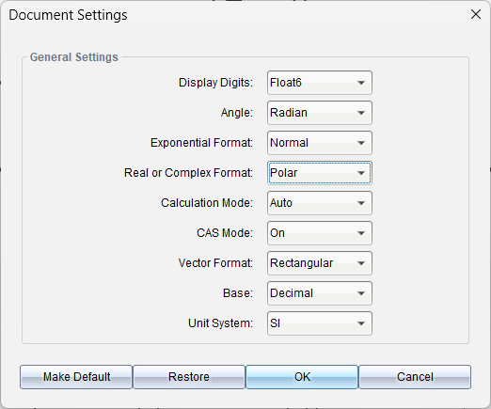Viewport: 491px width, 409px height.
Task: Click the arrow next to Auto
Action: (x=361, y=203)
